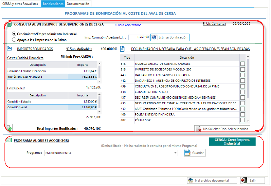The image size is (271, 186).
Task: Click the red X document icon on No Solicitar
Action: click(199, 129)
